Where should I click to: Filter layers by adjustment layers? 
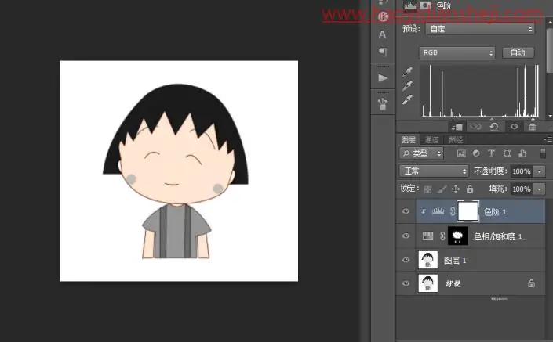point(476,153)
